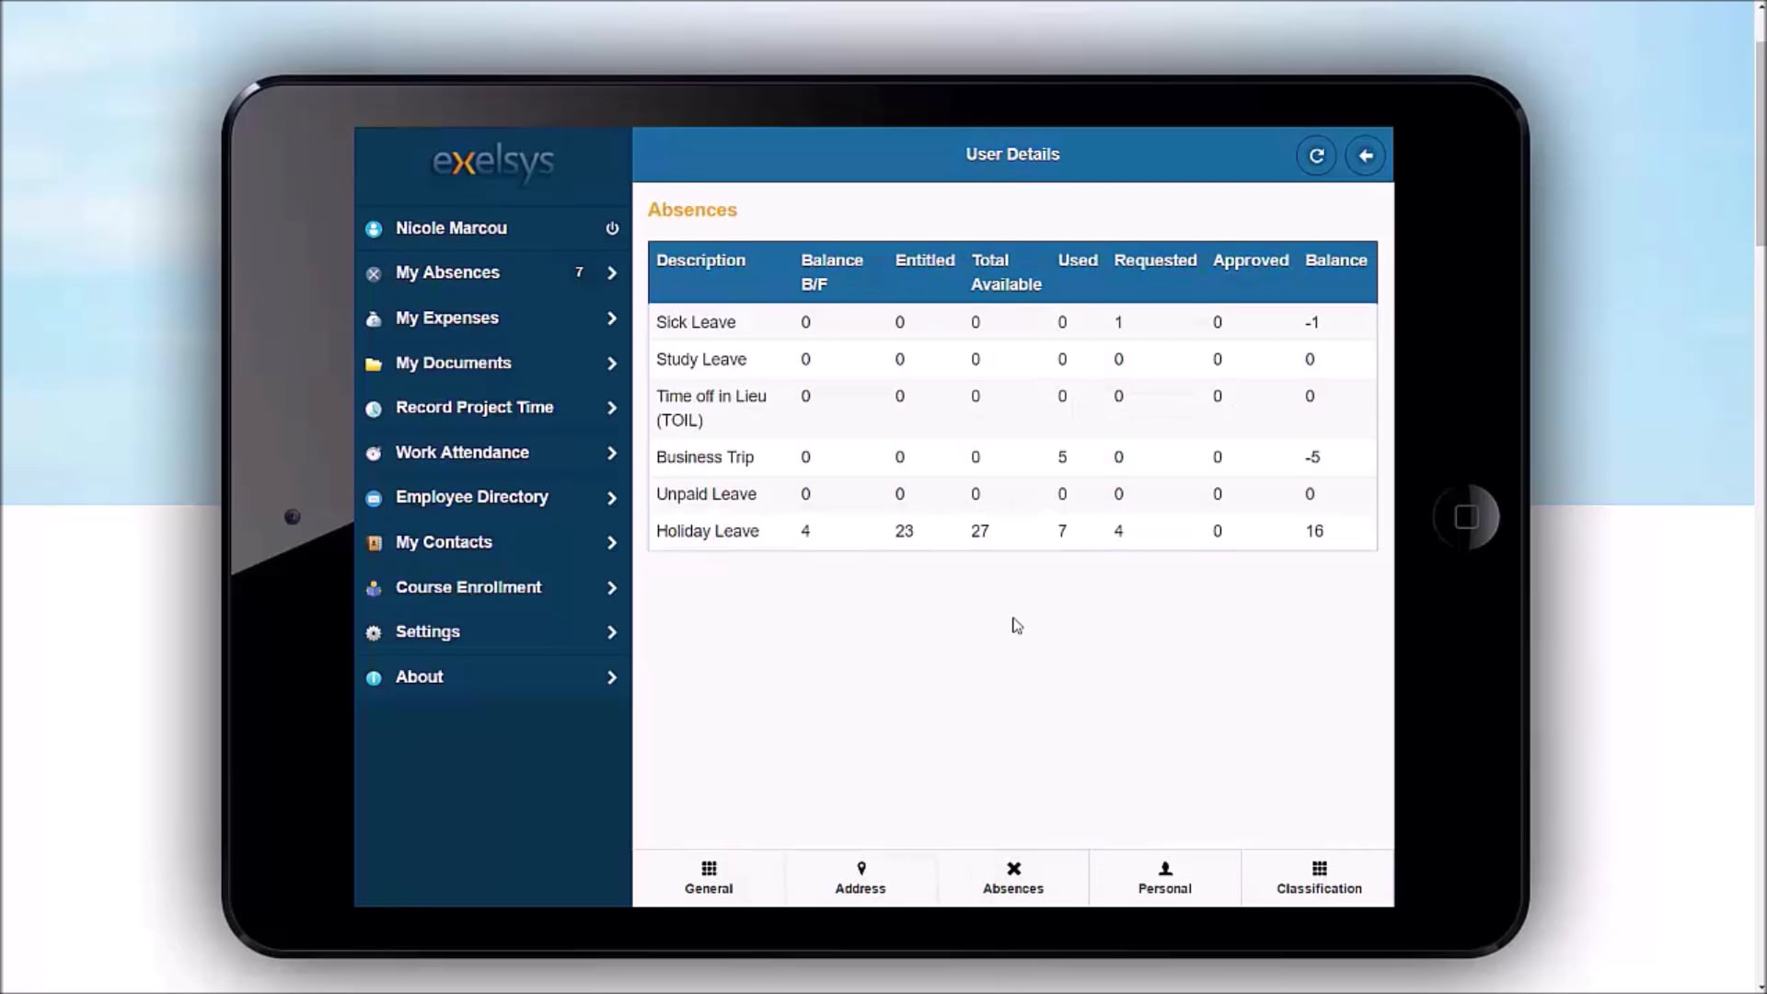
Task: Select the Work Attendance icon
Action: click(x=374, y=453)
